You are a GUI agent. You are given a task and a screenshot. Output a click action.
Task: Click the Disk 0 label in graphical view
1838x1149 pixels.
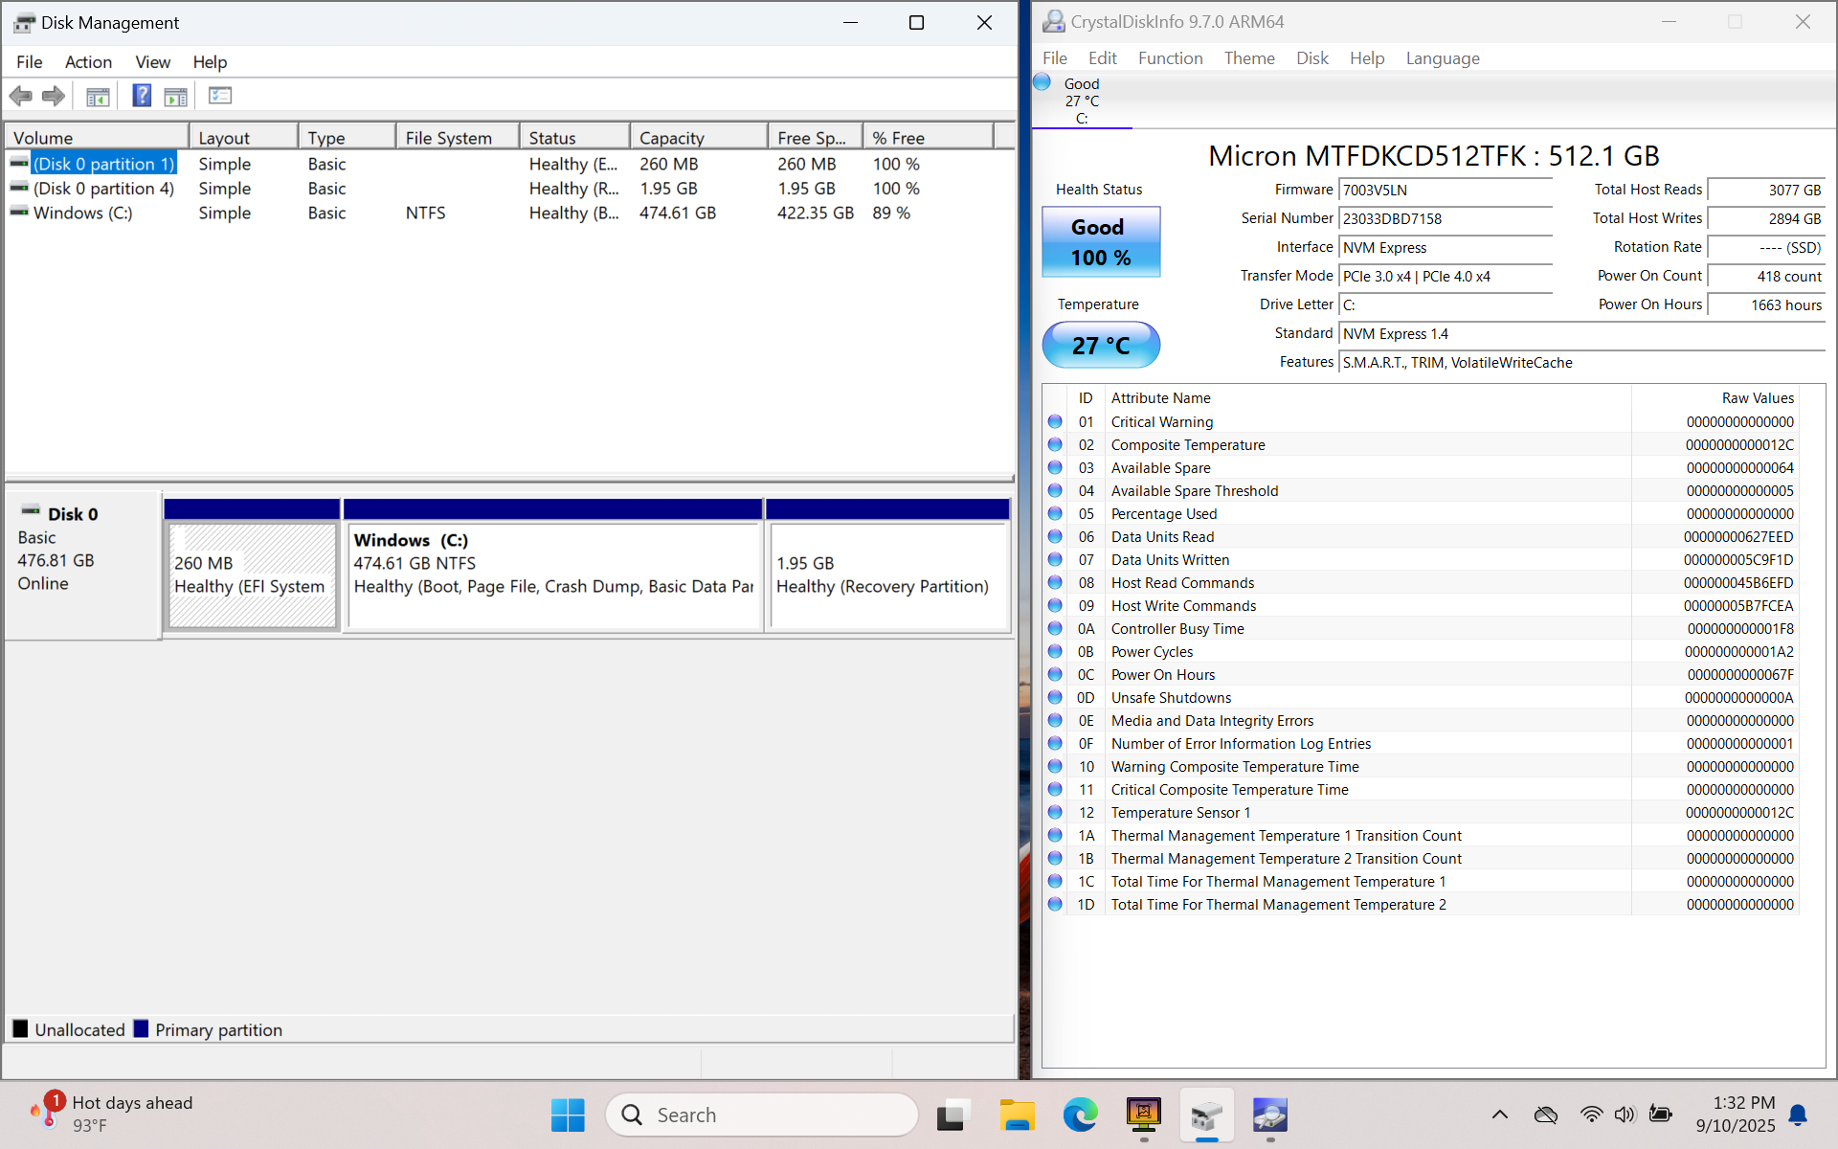73,514
